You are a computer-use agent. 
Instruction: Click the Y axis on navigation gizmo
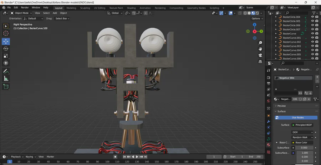261,31
